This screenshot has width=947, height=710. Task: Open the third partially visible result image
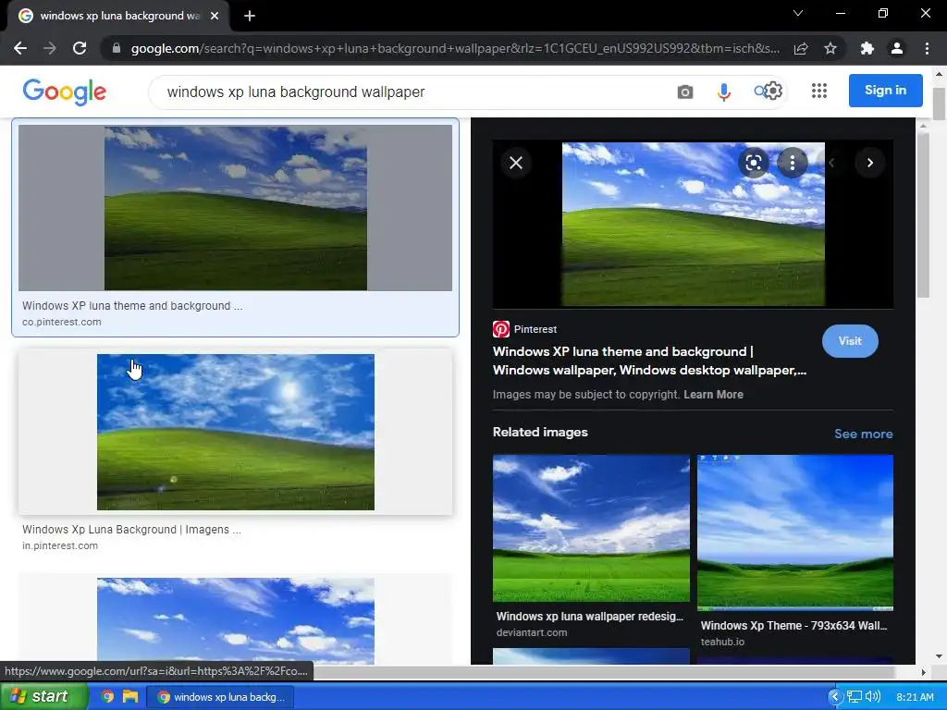[236, 620]
